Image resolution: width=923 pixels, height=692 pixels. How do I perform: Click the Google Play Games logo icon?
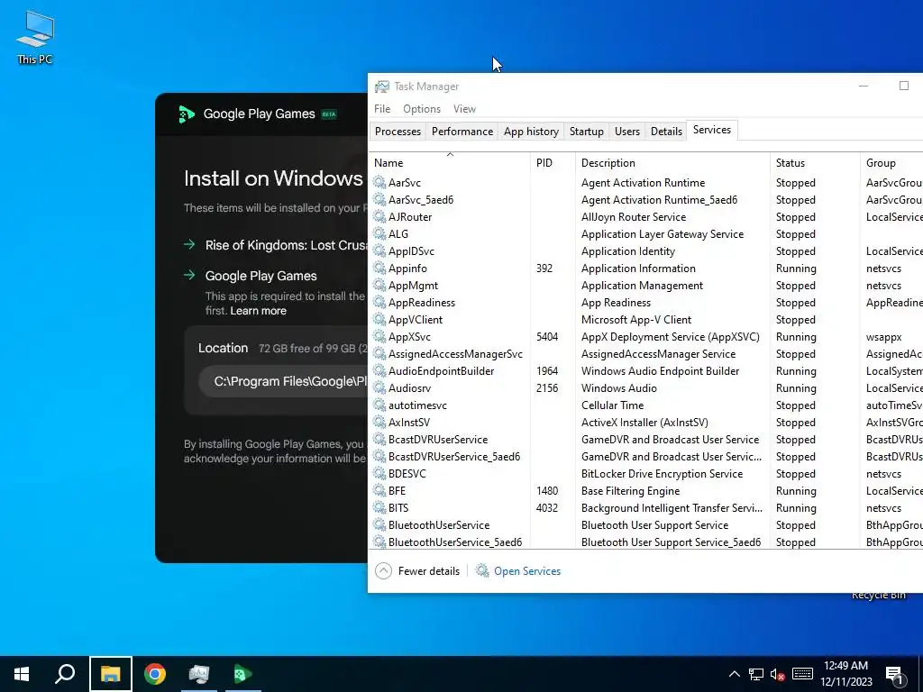point(186,114)
